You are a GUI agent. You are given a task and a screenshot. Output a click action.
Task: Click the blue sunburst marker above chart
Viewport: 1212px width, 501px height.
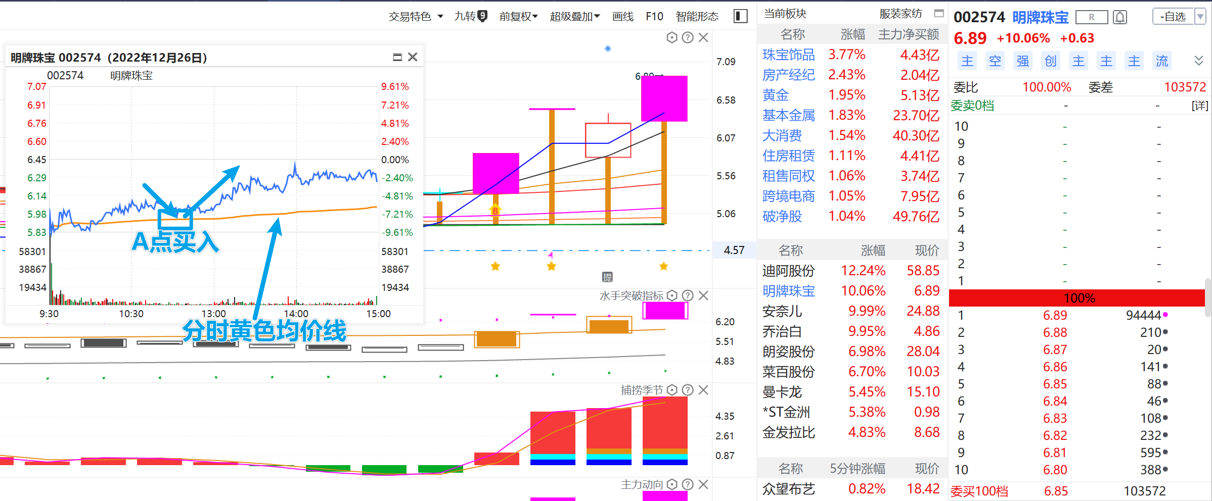[608, 48]
